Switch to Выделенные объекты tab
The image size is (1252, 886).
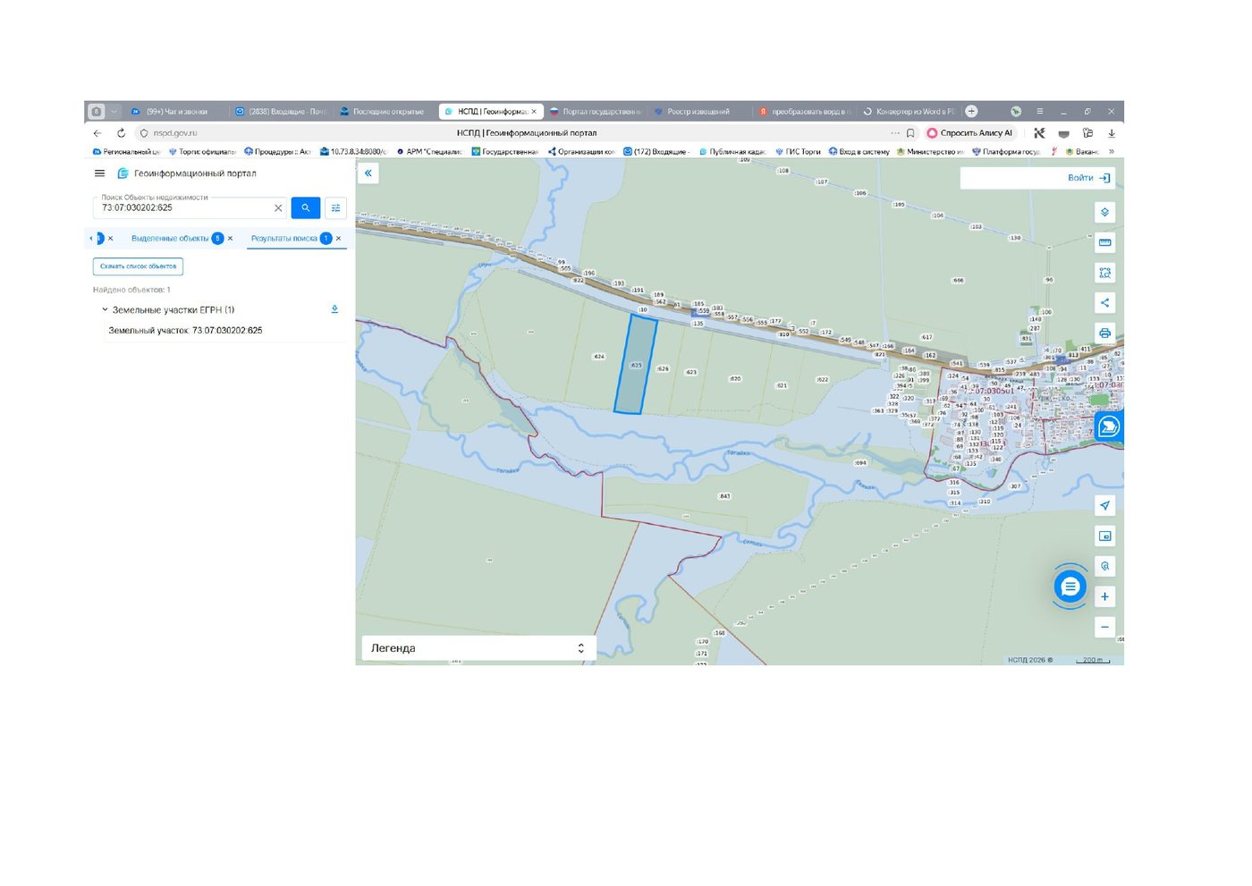click(x=170, y=239)
